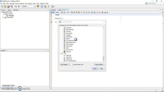Open the Tools menu
This screenshot has height=92, width=164.
pos(38,4)
